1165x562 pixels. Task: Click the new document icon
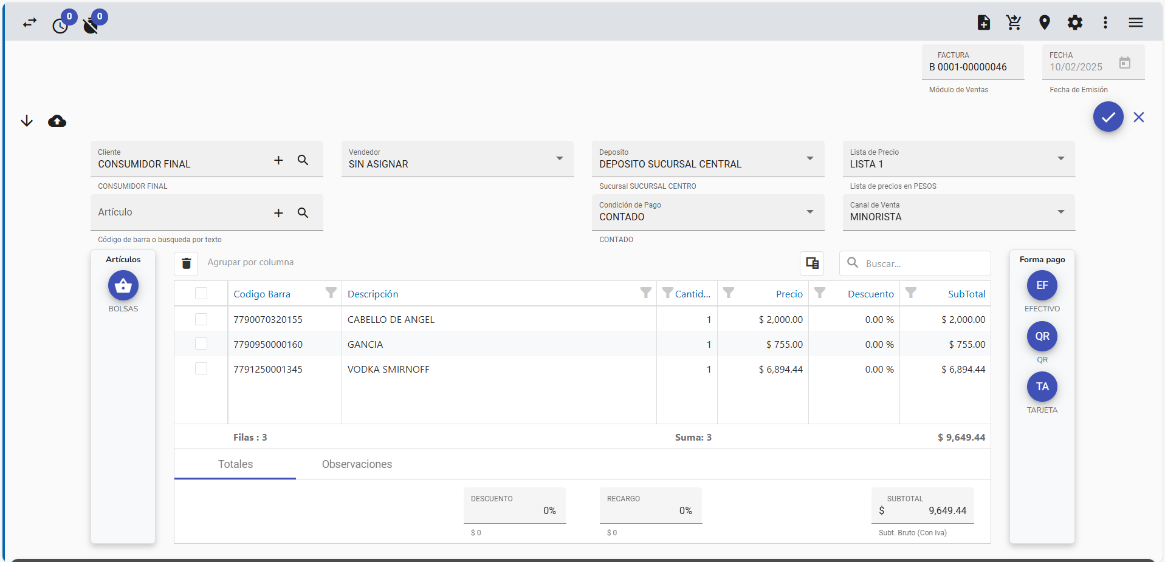pos(984,23)
